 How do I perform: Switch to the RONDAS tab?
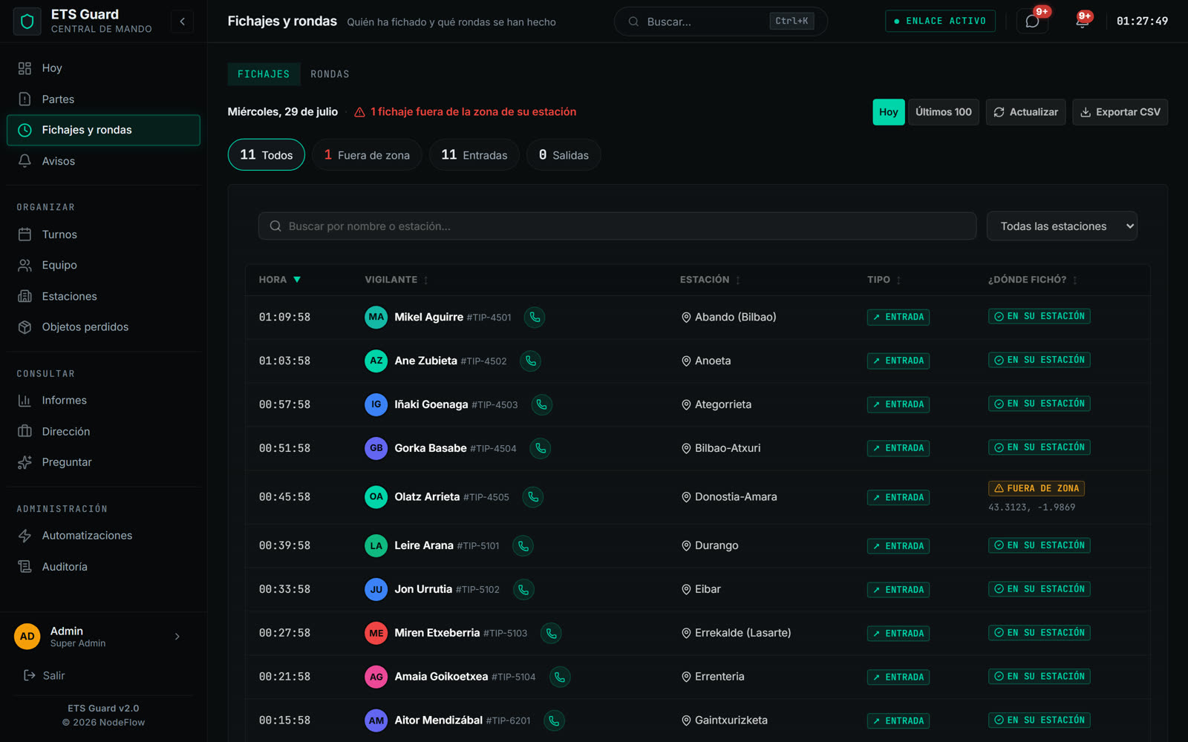pyautogui.click(x=330, y=74)
